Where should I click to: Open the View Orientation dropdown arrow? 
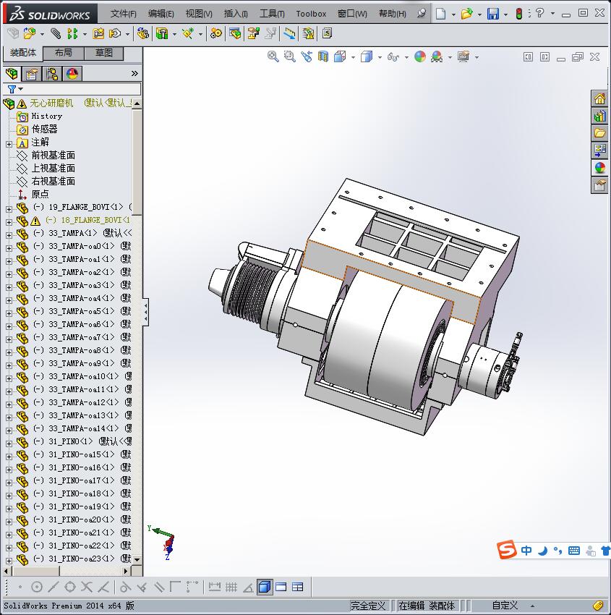pos(353,57)
